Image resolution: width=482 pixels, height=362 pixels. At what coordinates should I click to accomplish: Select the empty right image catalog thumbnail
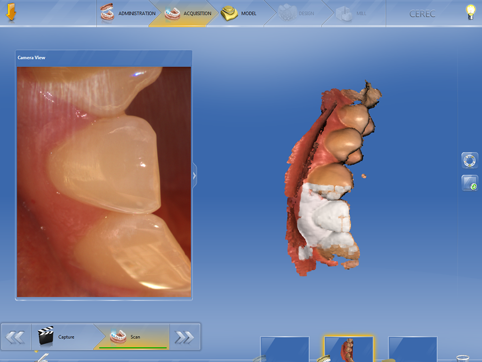tap(412, 349)
